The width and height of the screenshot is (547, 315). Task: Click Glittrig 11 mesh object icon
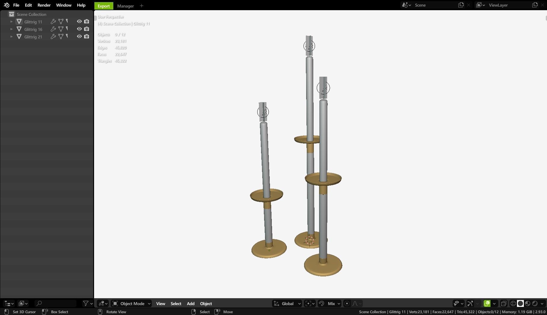[19, 22]
